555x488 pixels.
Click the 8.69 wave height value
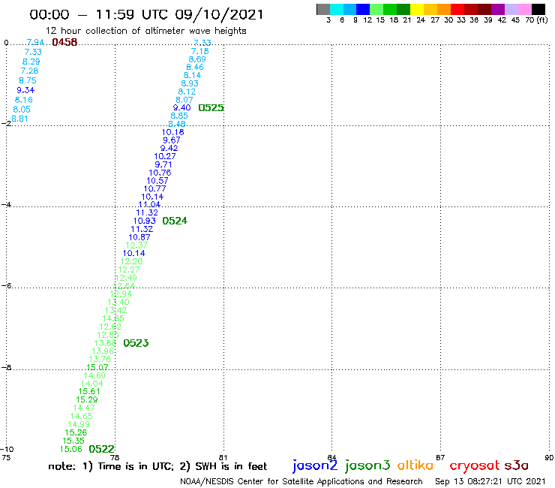click(197, 59)
